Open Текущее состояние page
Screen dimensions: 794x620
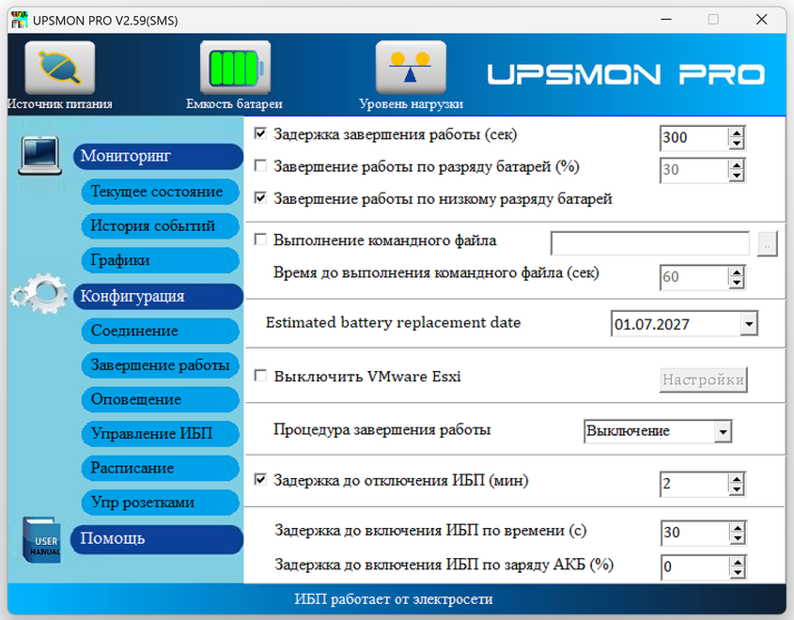(x=160, y=192)
